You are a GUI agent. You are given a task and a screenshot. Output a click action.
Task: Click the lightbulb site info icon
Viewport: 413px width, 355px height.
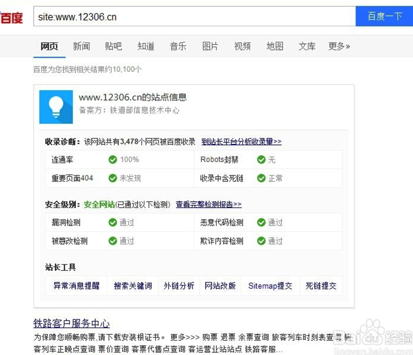click(56, 107)
